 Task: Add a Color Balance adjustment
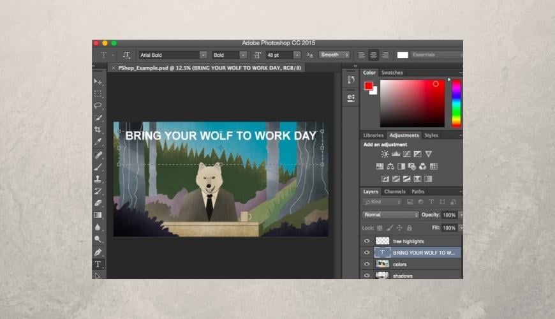click(x=390, y=167)
